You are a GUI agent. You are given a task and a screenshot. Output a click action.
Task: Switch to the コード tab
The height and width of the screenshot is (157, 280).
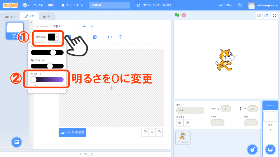10,17
